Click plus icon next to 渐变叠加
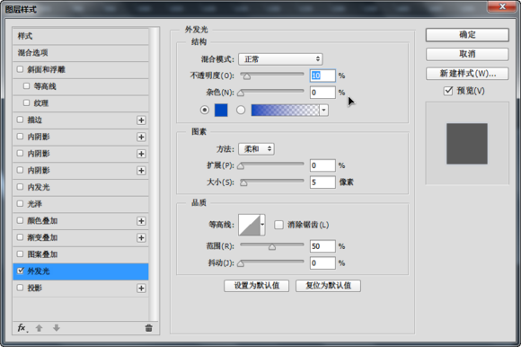The height and width of the screenshot is (347, 521). click(x=141, y=237)
